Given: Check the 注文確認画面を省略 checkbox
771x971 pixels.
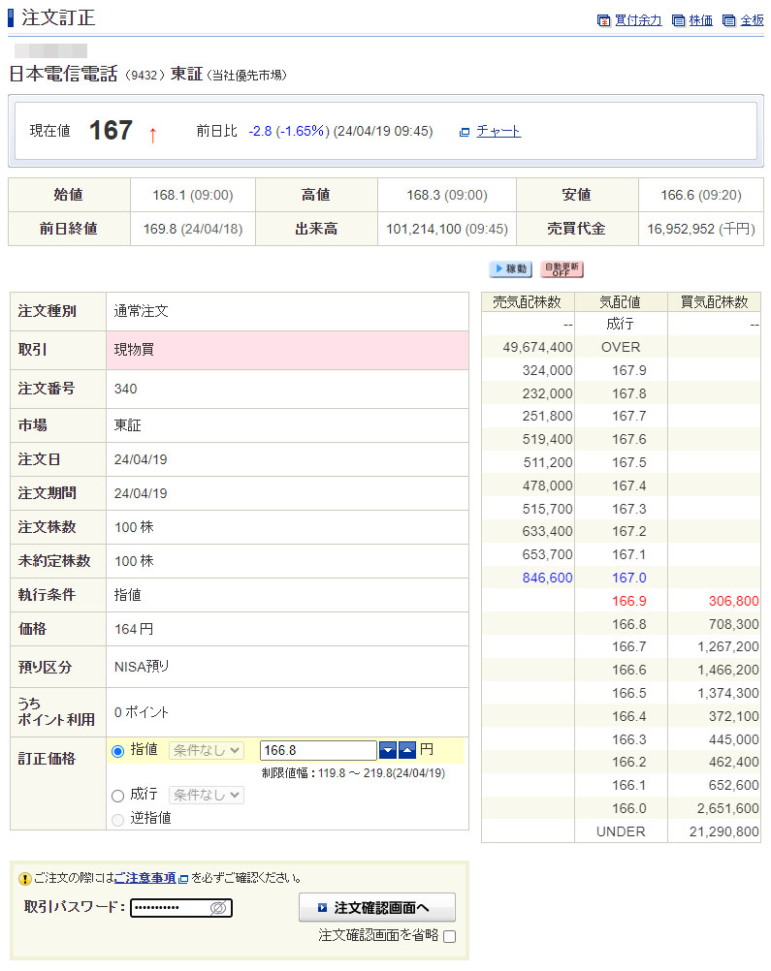Looking at the screenshot, I should [449, 936].
